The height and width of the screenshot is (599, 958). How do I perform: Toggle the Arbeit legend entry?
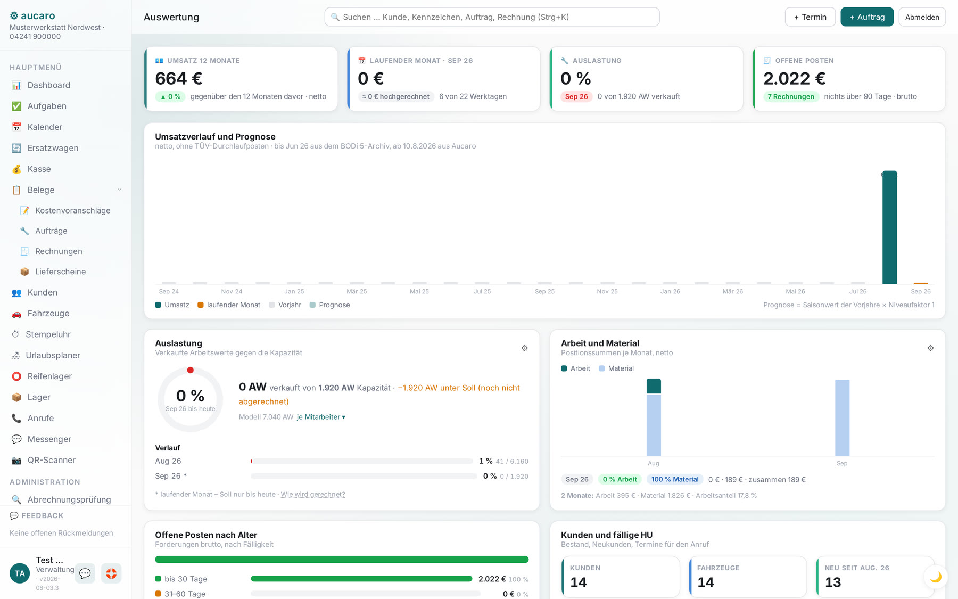(575, 368)
